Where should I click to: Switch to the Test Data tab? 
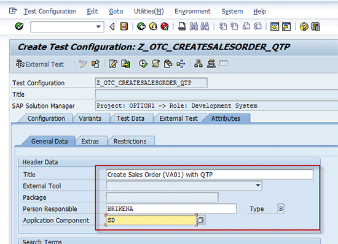coord(130,118)
